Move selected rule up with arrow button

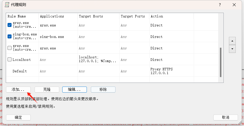[x=232, y=41]
